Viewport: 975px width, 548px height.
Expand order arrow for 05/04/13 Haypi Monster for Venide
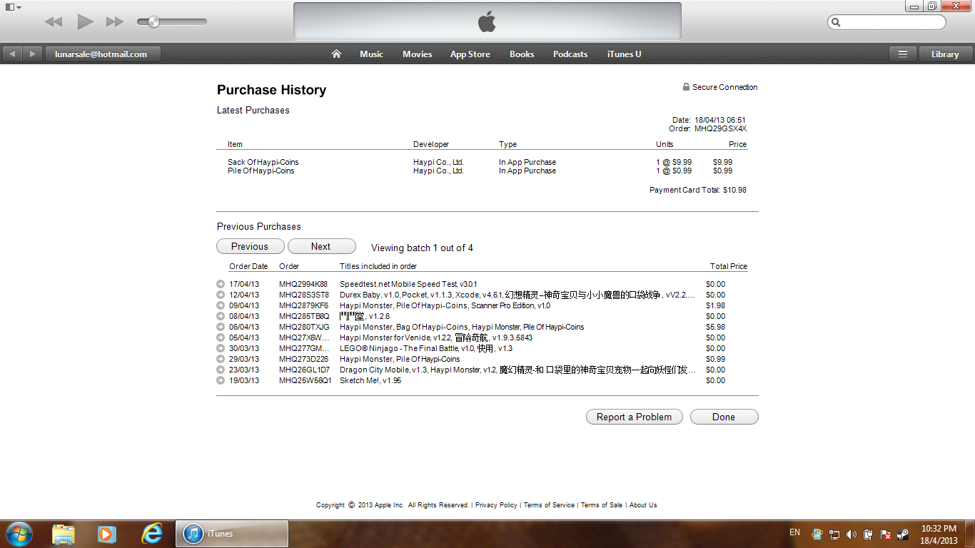click(221, 338)
